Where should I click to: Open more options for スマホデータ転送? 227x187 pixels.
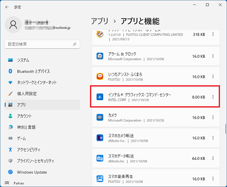click(x=213, y=158)
